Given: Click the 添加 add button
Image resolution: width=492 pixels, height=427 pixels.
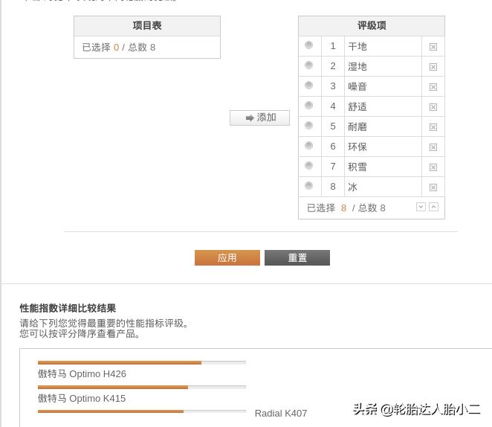Looking at the screenshot, I should tap(259, 118).
